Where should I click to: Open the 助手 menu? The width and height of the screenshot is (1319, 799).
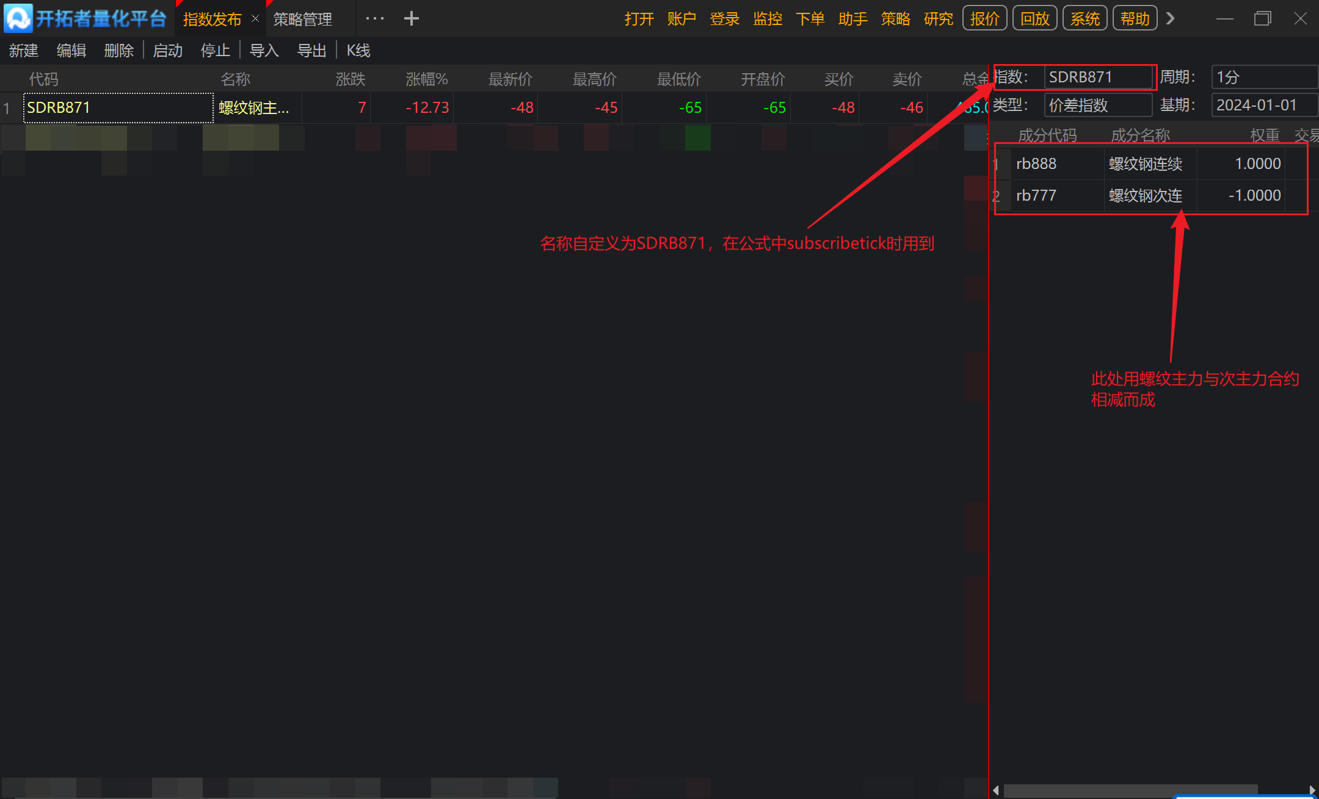coord(853,19)
